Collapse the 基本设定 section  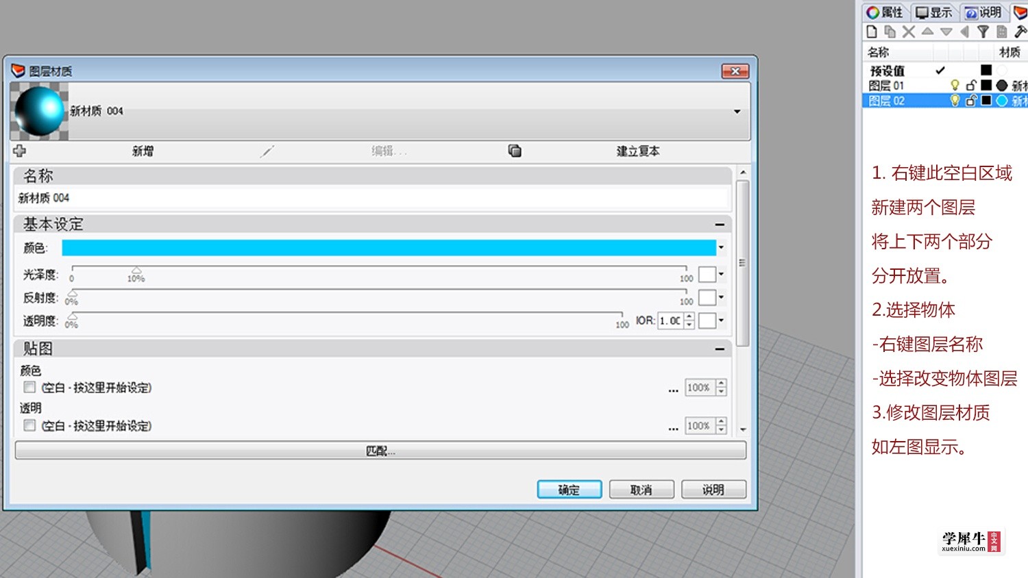tap(720, 225)
